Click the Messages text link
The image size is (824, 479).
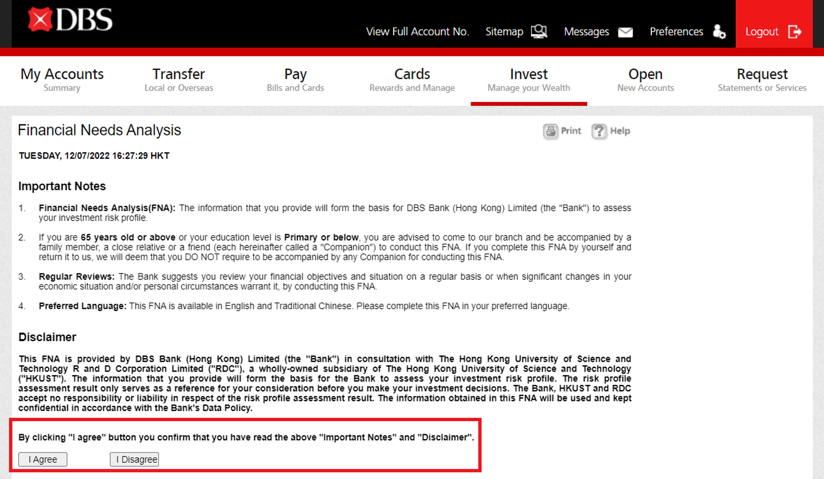(x=586, y=32)
